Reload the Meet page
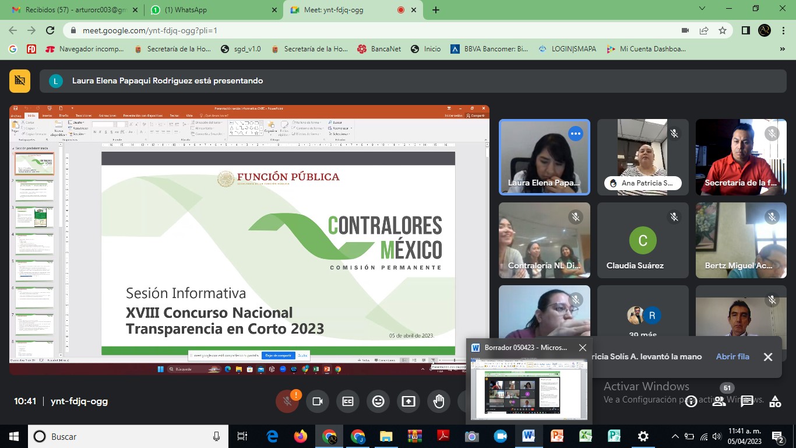Viewport: 796px width, 448px height. (51, 30)
